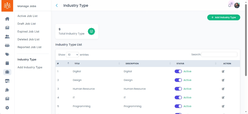Open the notification bell icon
Viewport: 248px width, 114px height.
[230, 5]
